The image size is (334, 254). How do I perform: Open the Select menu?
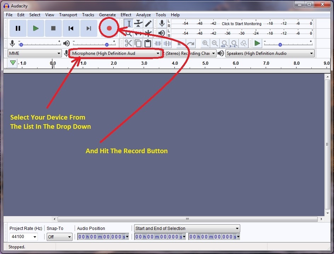pyautogui.click(x=35, y=15)
